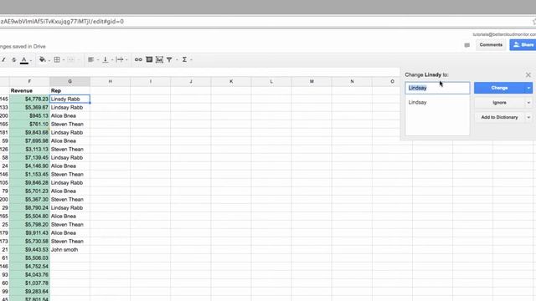Select the John smoth cell
The width and height of the screenshot is (536, 301).
point(70,250)
